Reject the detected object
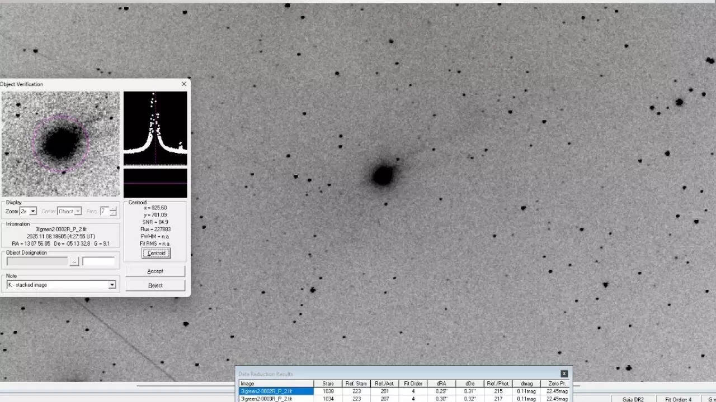Screen dimensions: 716x402 [x=155, y=285]
